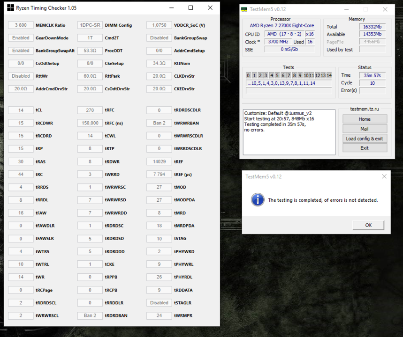Click the empty Error(s) field
The width and height of the screenshot is (403, 337).
[x=373, y=90]
